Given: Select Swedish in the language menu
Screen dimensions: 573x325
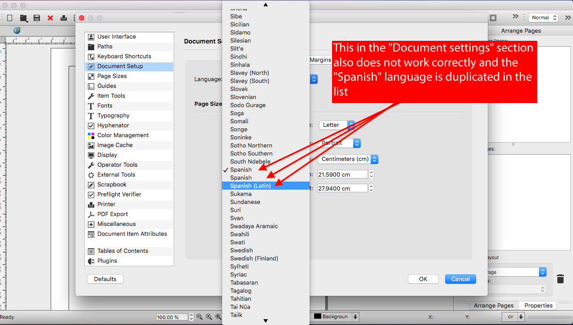Looking at the screenshot, I should pyautogui.click(x=241, y=250).
